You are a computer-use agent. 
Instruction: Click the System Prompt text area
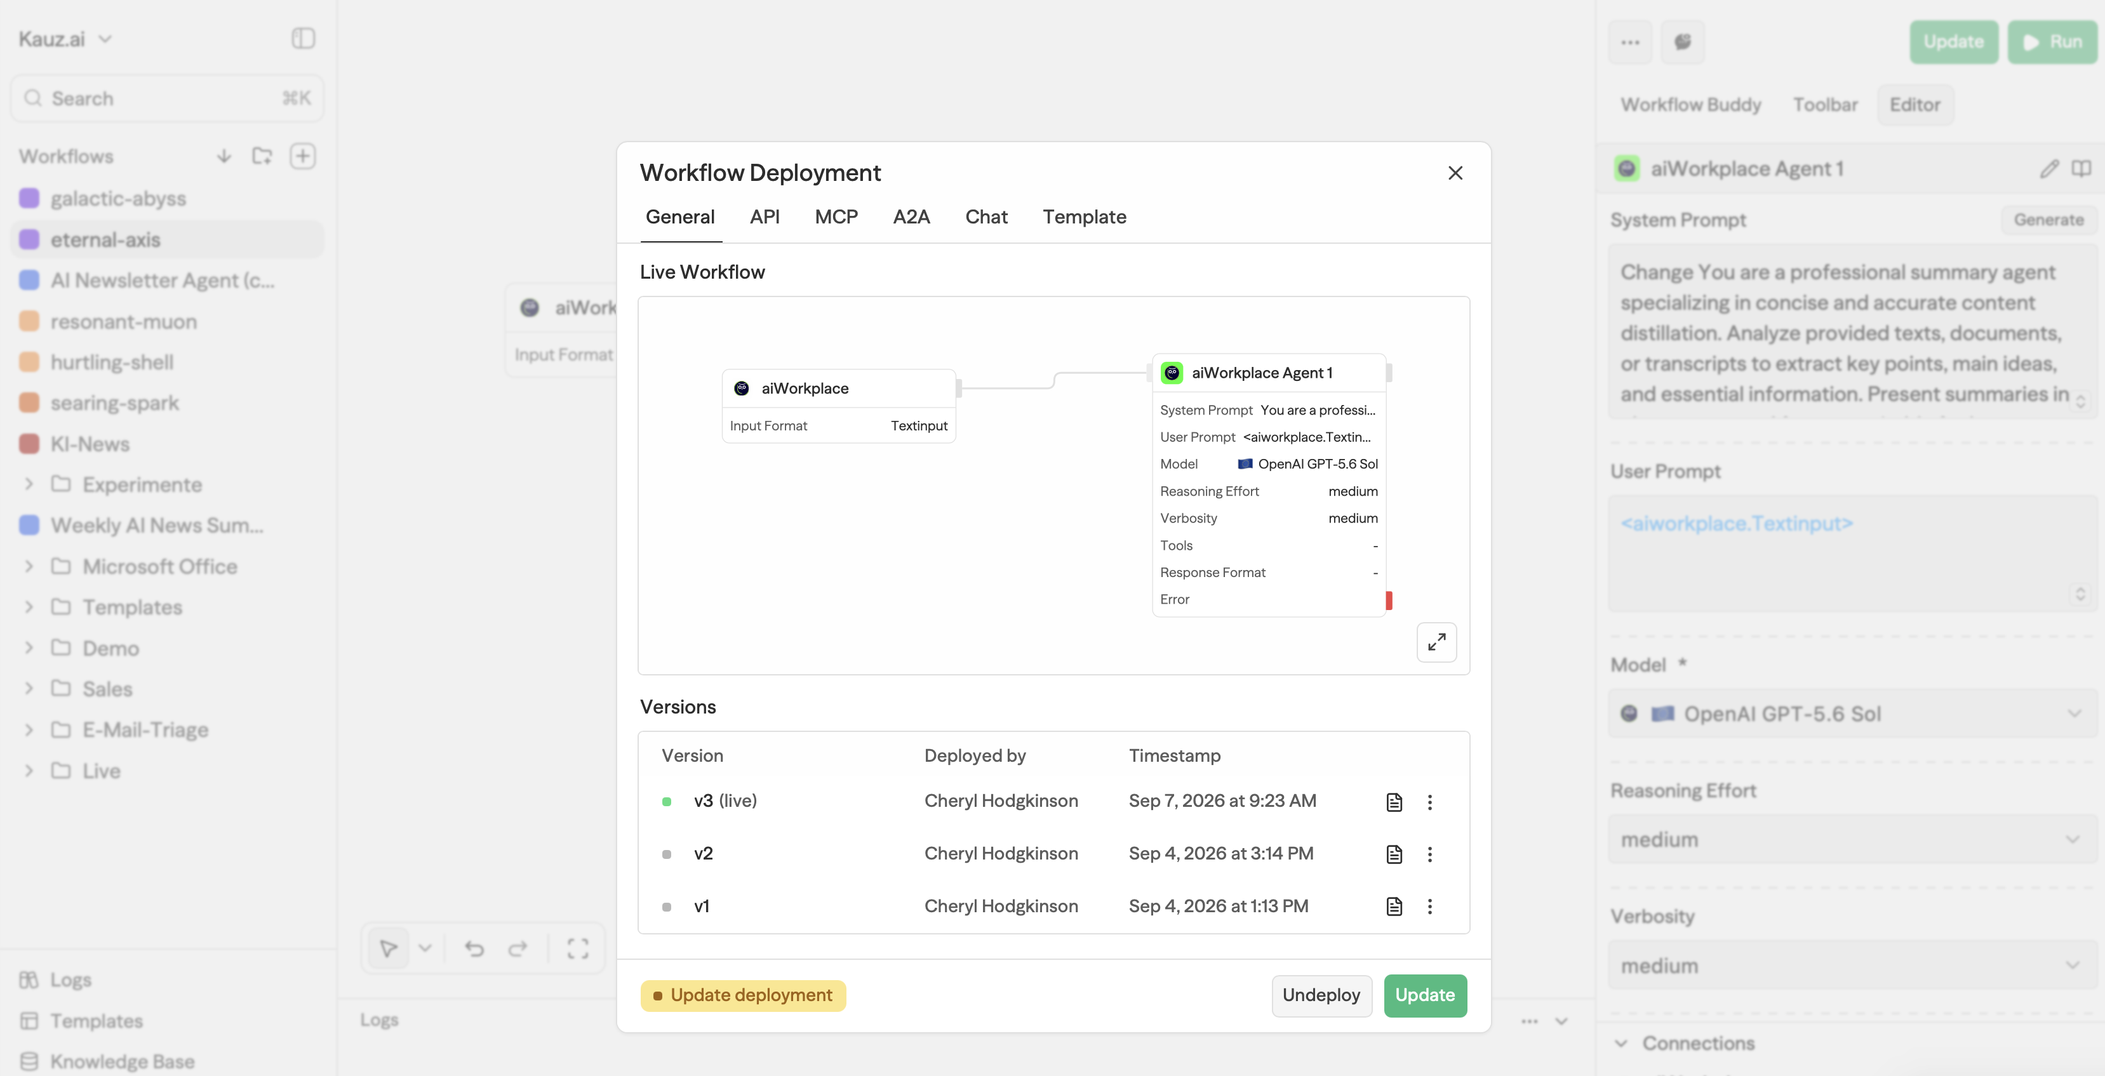1851,331
